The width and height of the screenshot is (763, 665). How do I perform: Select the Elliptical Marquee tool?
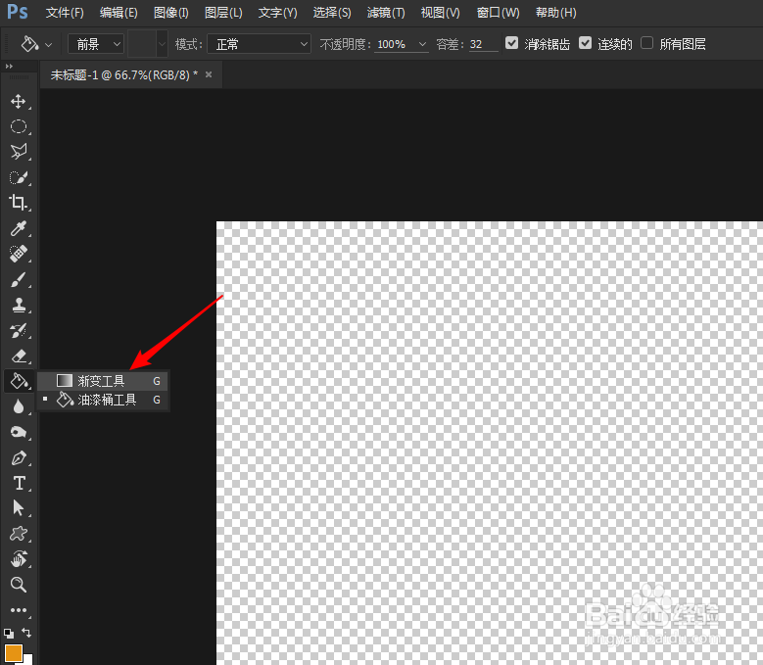click(x=19, y=127)
